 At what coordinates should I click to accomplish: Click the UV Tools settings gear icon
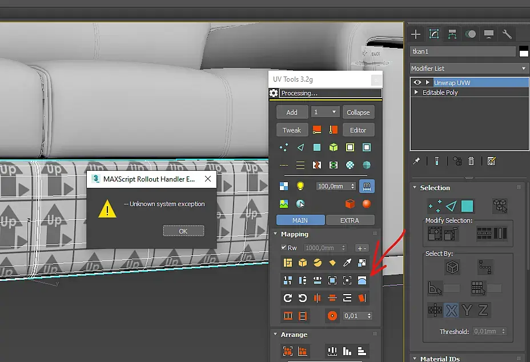pyautogui.click(x=274, y=93)
